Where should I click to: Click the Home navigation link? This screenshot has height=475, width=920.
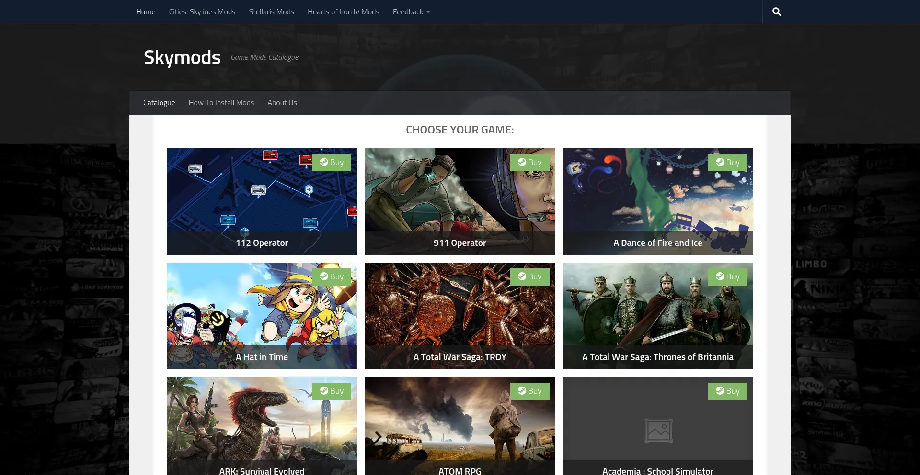click(x=146, y=12)
